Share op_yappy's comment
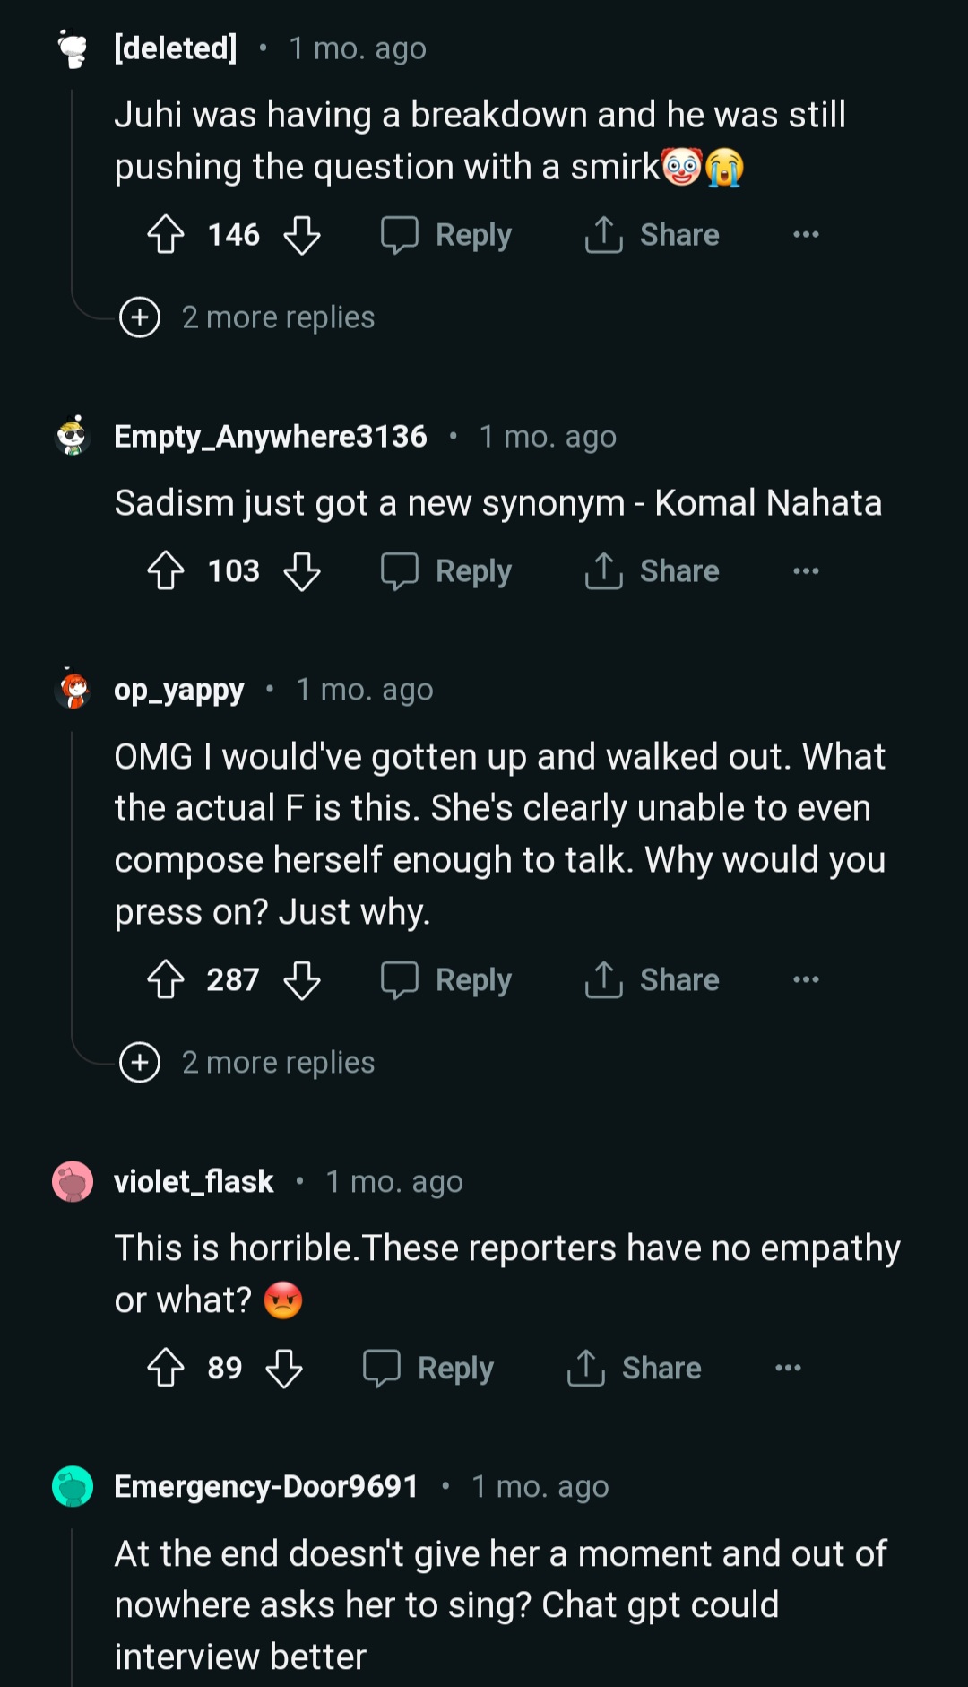This screenshot has width=968, height=1687. pyautogui.click(x=652, y=979)
